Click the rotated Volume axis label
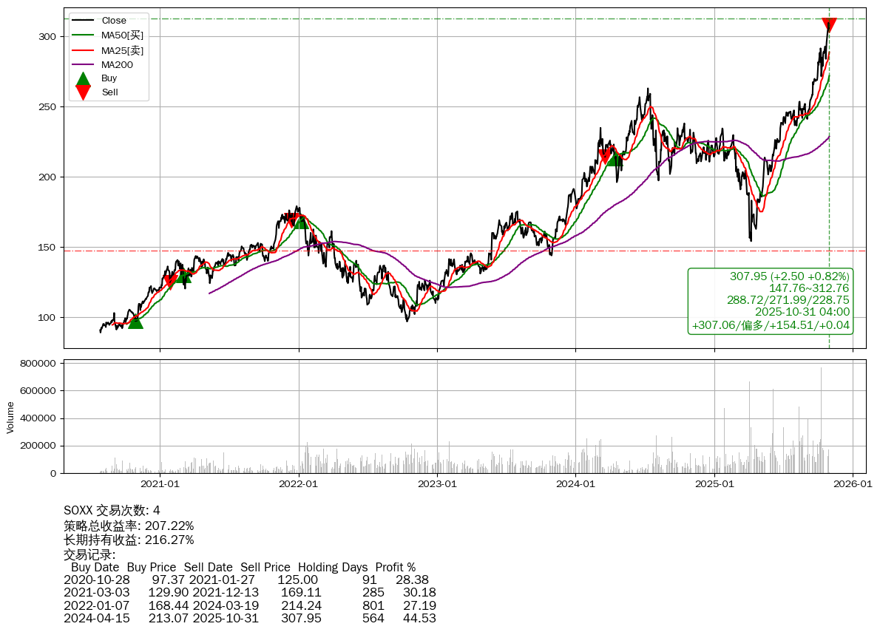This screenshot has height=632, width=880. (x=10, y=417)
